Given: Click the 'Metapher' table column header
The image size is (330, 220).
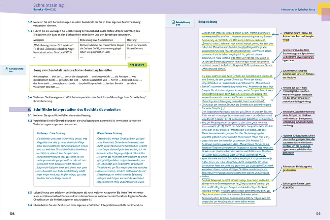Looking at the screenshot, I should pyautogui.click(x=40, y=40).
